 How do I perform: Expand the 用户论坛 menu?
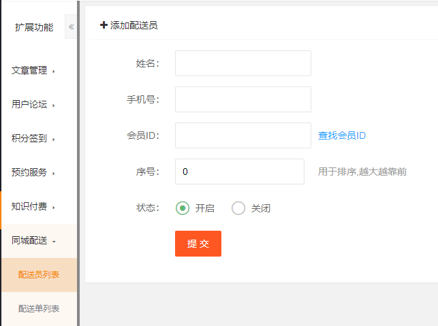click(33, 104)
